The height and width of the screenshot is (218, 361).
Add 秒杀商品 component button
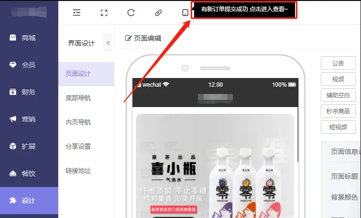click(x=338, y=111)
